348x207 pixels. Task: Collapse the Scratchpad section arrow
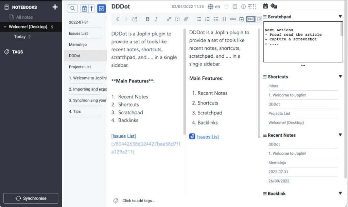[340, 17]
